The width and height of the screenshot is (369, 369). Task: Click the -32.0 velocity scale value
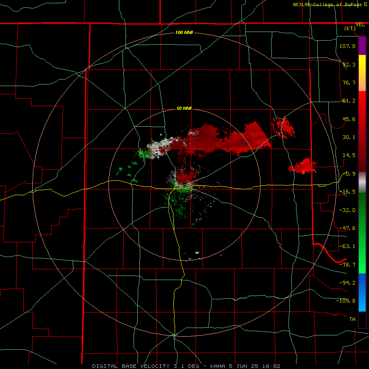(347, 210)
